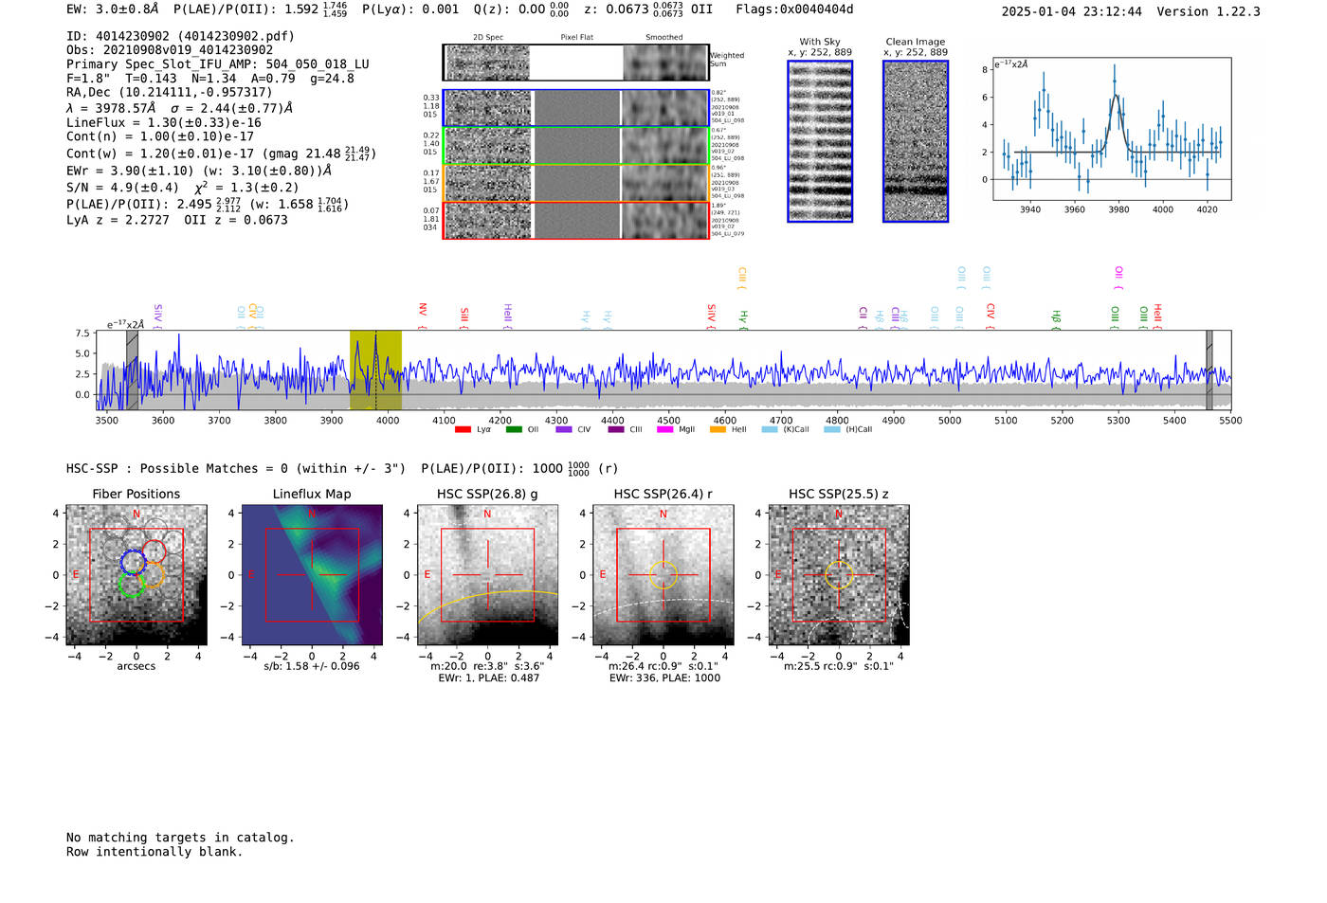Image resolution: width=1327 pixels, height=903 pixels.
Task: Select the orange-outlined fiber spectrum row
Action: point(575,183)
